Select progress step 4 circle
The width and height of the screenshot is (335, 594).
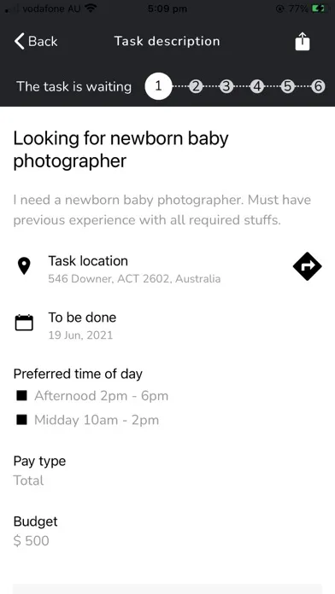pyautogui.click(x=257, y=87)
